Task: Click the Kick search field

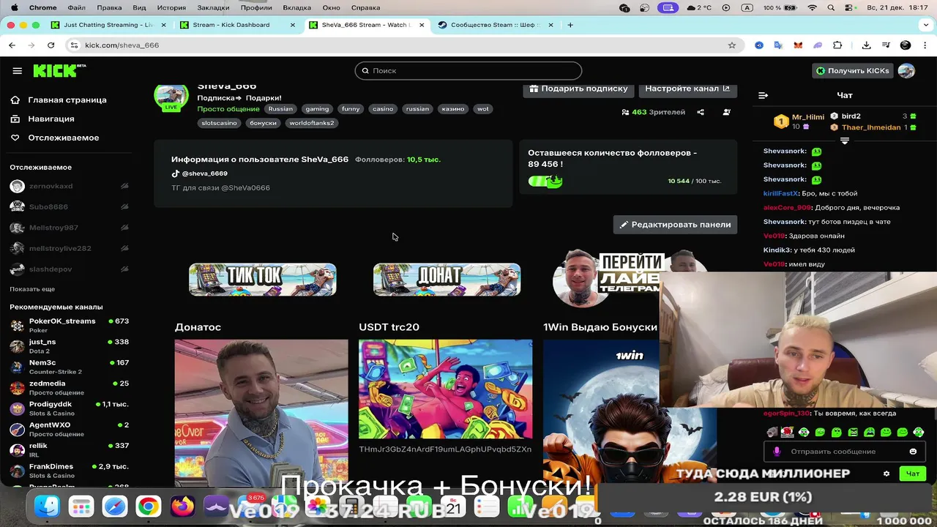Action: (468, 71)
